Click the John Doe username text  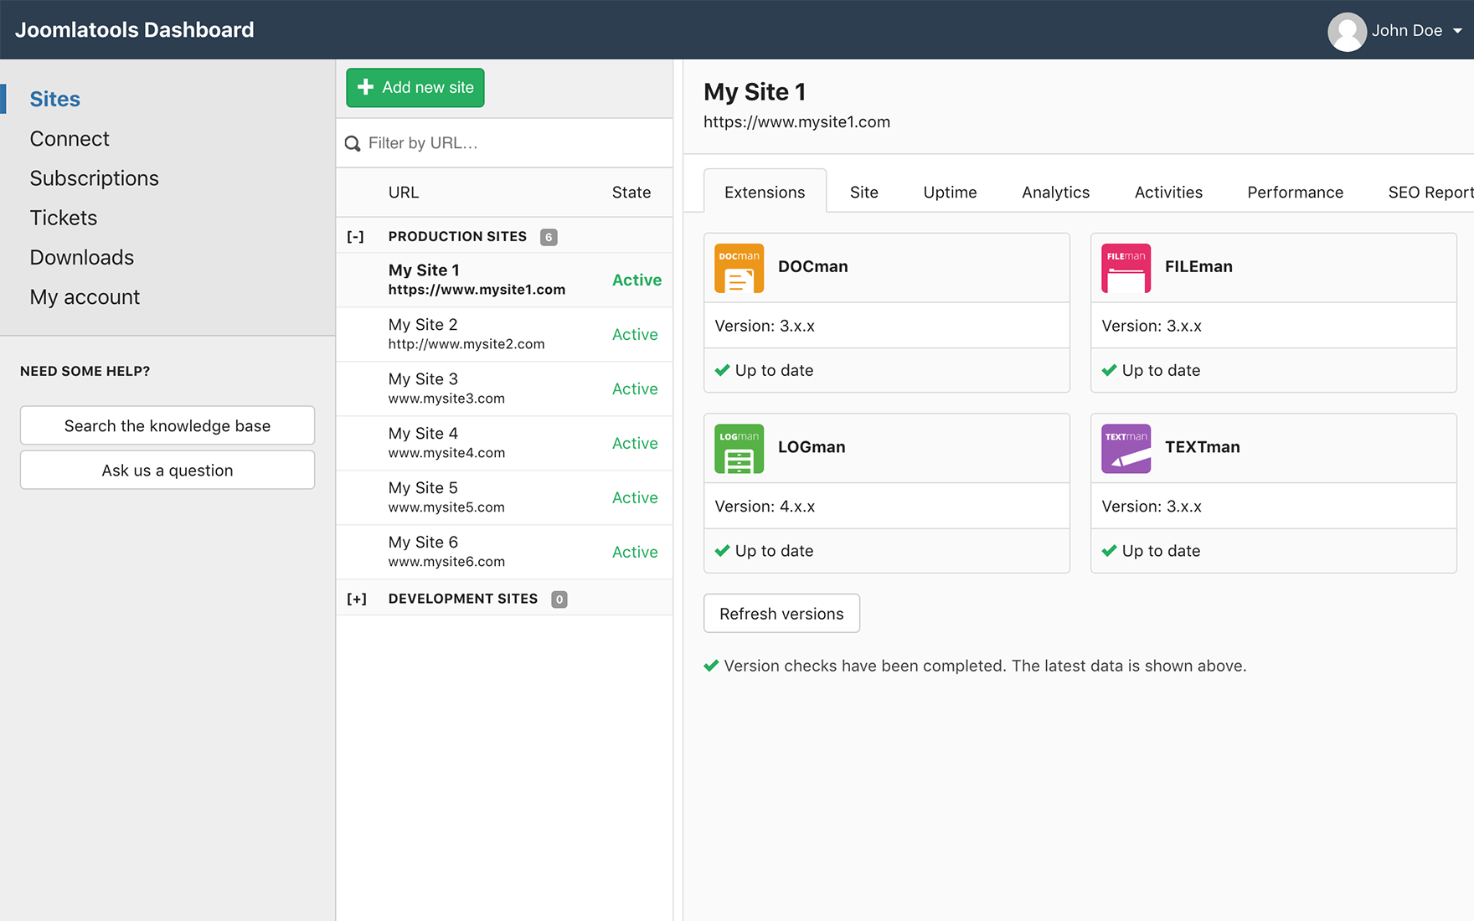(x=1407, y=31)
